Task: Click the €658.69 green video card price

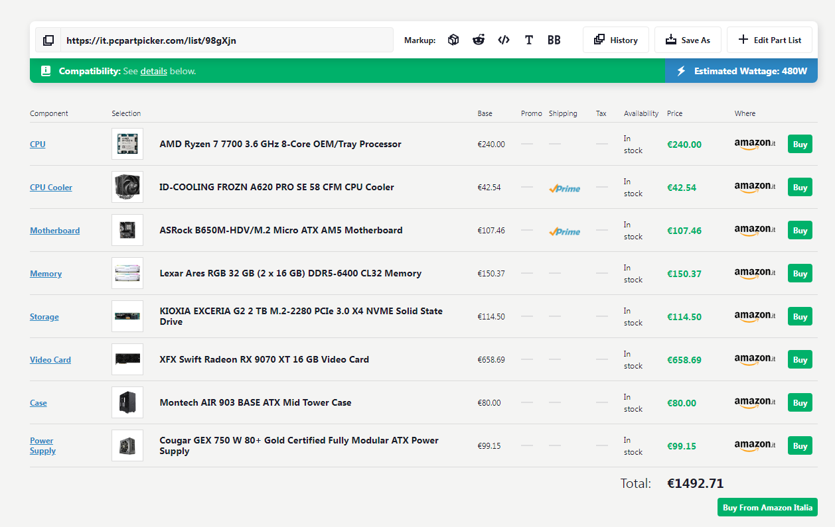Action: (684, 360)
